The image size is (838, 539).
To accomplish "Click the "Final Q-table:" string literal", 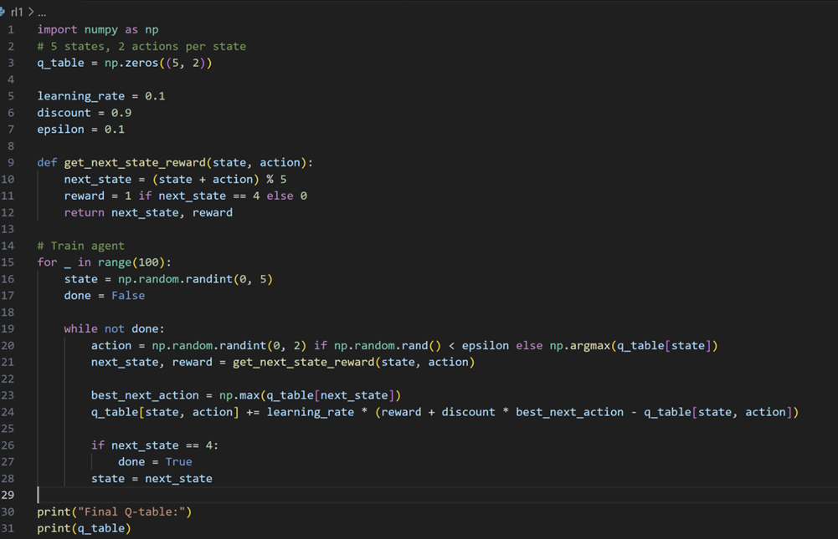I will [131, 511].
